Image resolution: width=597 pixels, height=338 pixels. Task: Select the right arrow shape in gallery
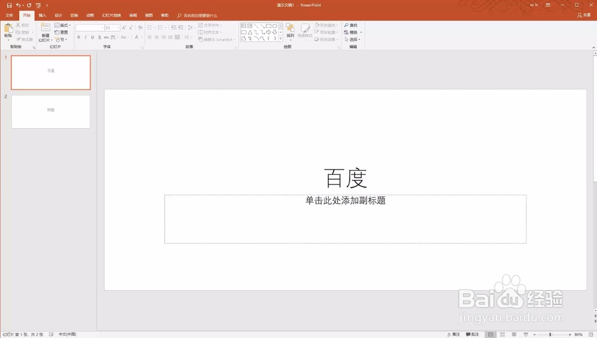(x=269, y=32)
